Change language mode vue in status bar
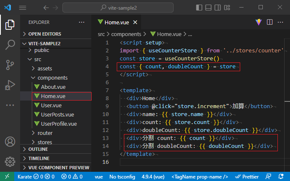The image size is (290, 181). tap(99, 177)
